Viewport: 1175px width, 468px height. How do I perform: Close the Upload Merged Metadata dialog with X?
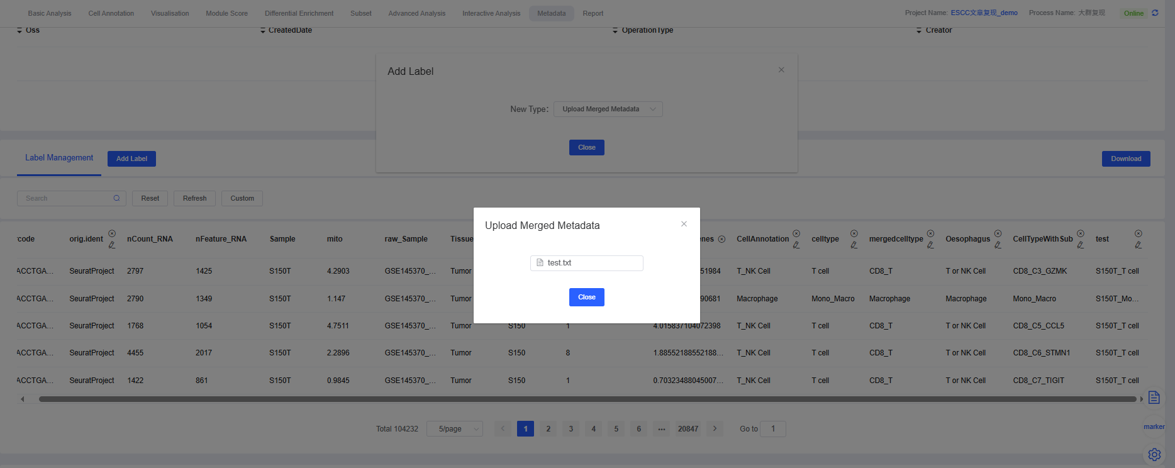pyautogui.click(x=684, y=224)
